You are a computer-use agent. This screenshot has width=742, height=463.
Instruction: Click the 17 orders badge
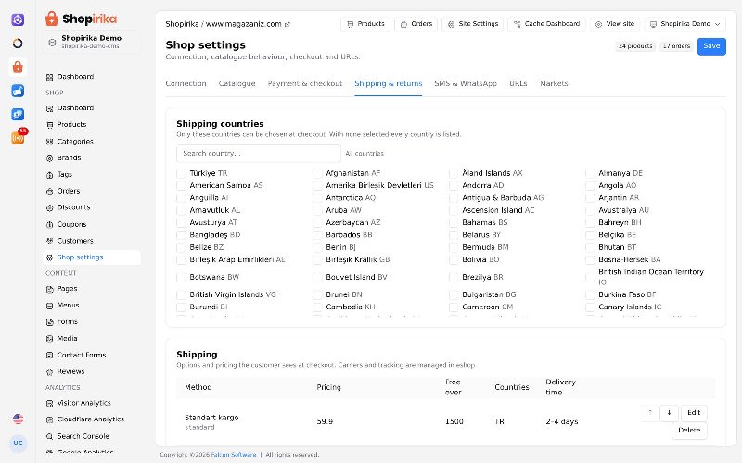tap(676, 46)
